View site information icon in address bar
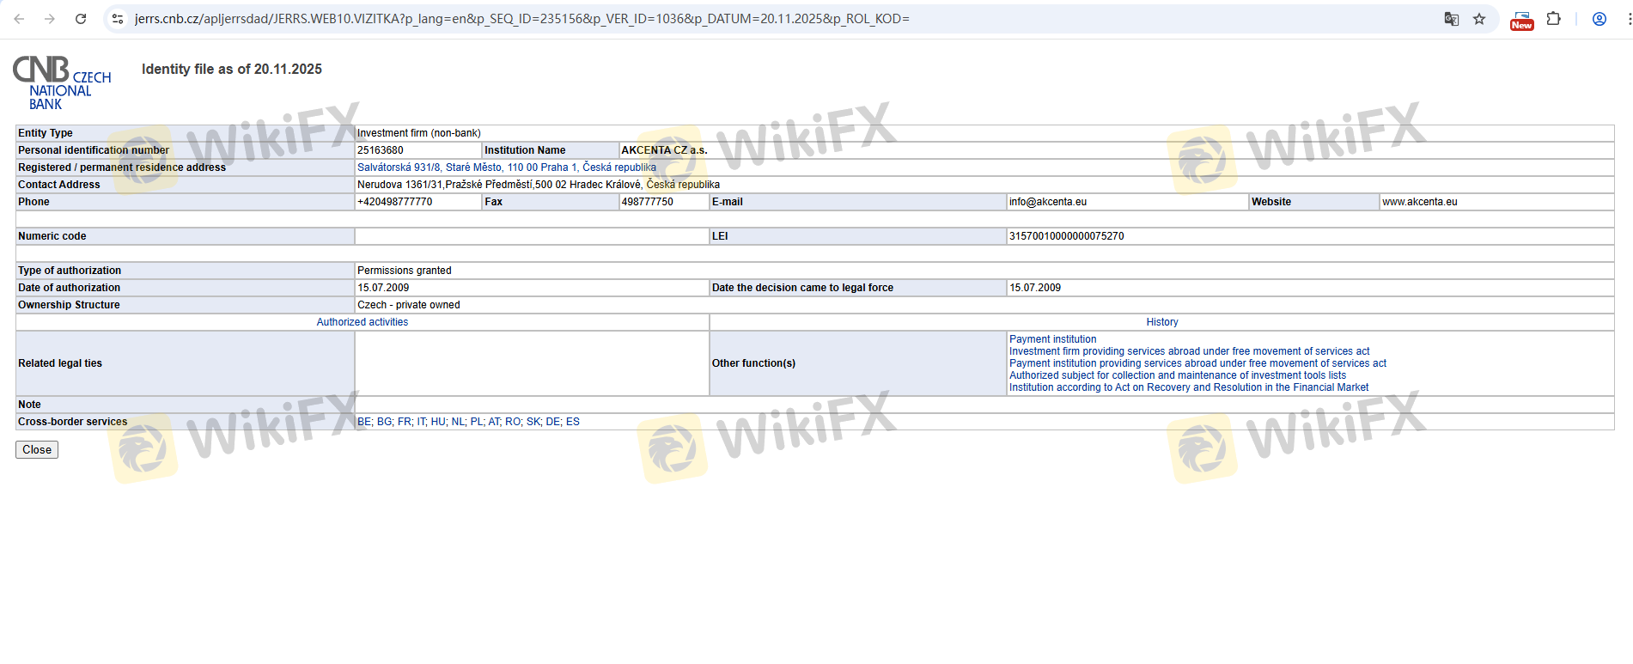Image resolution: width=1633 pixels, height=664 pixels. [x=118, y=19]
